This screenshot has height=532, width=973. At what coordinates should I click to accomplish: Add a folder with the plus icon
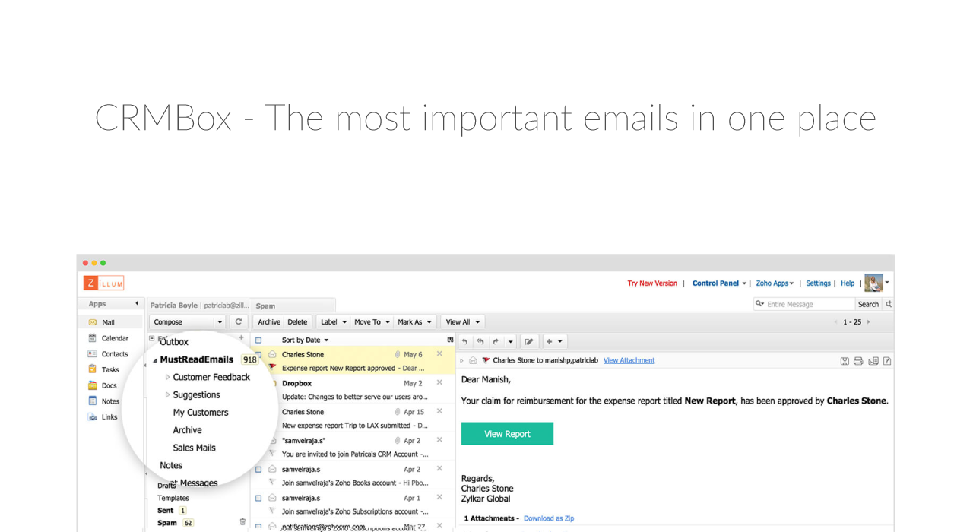coord(241,338)
